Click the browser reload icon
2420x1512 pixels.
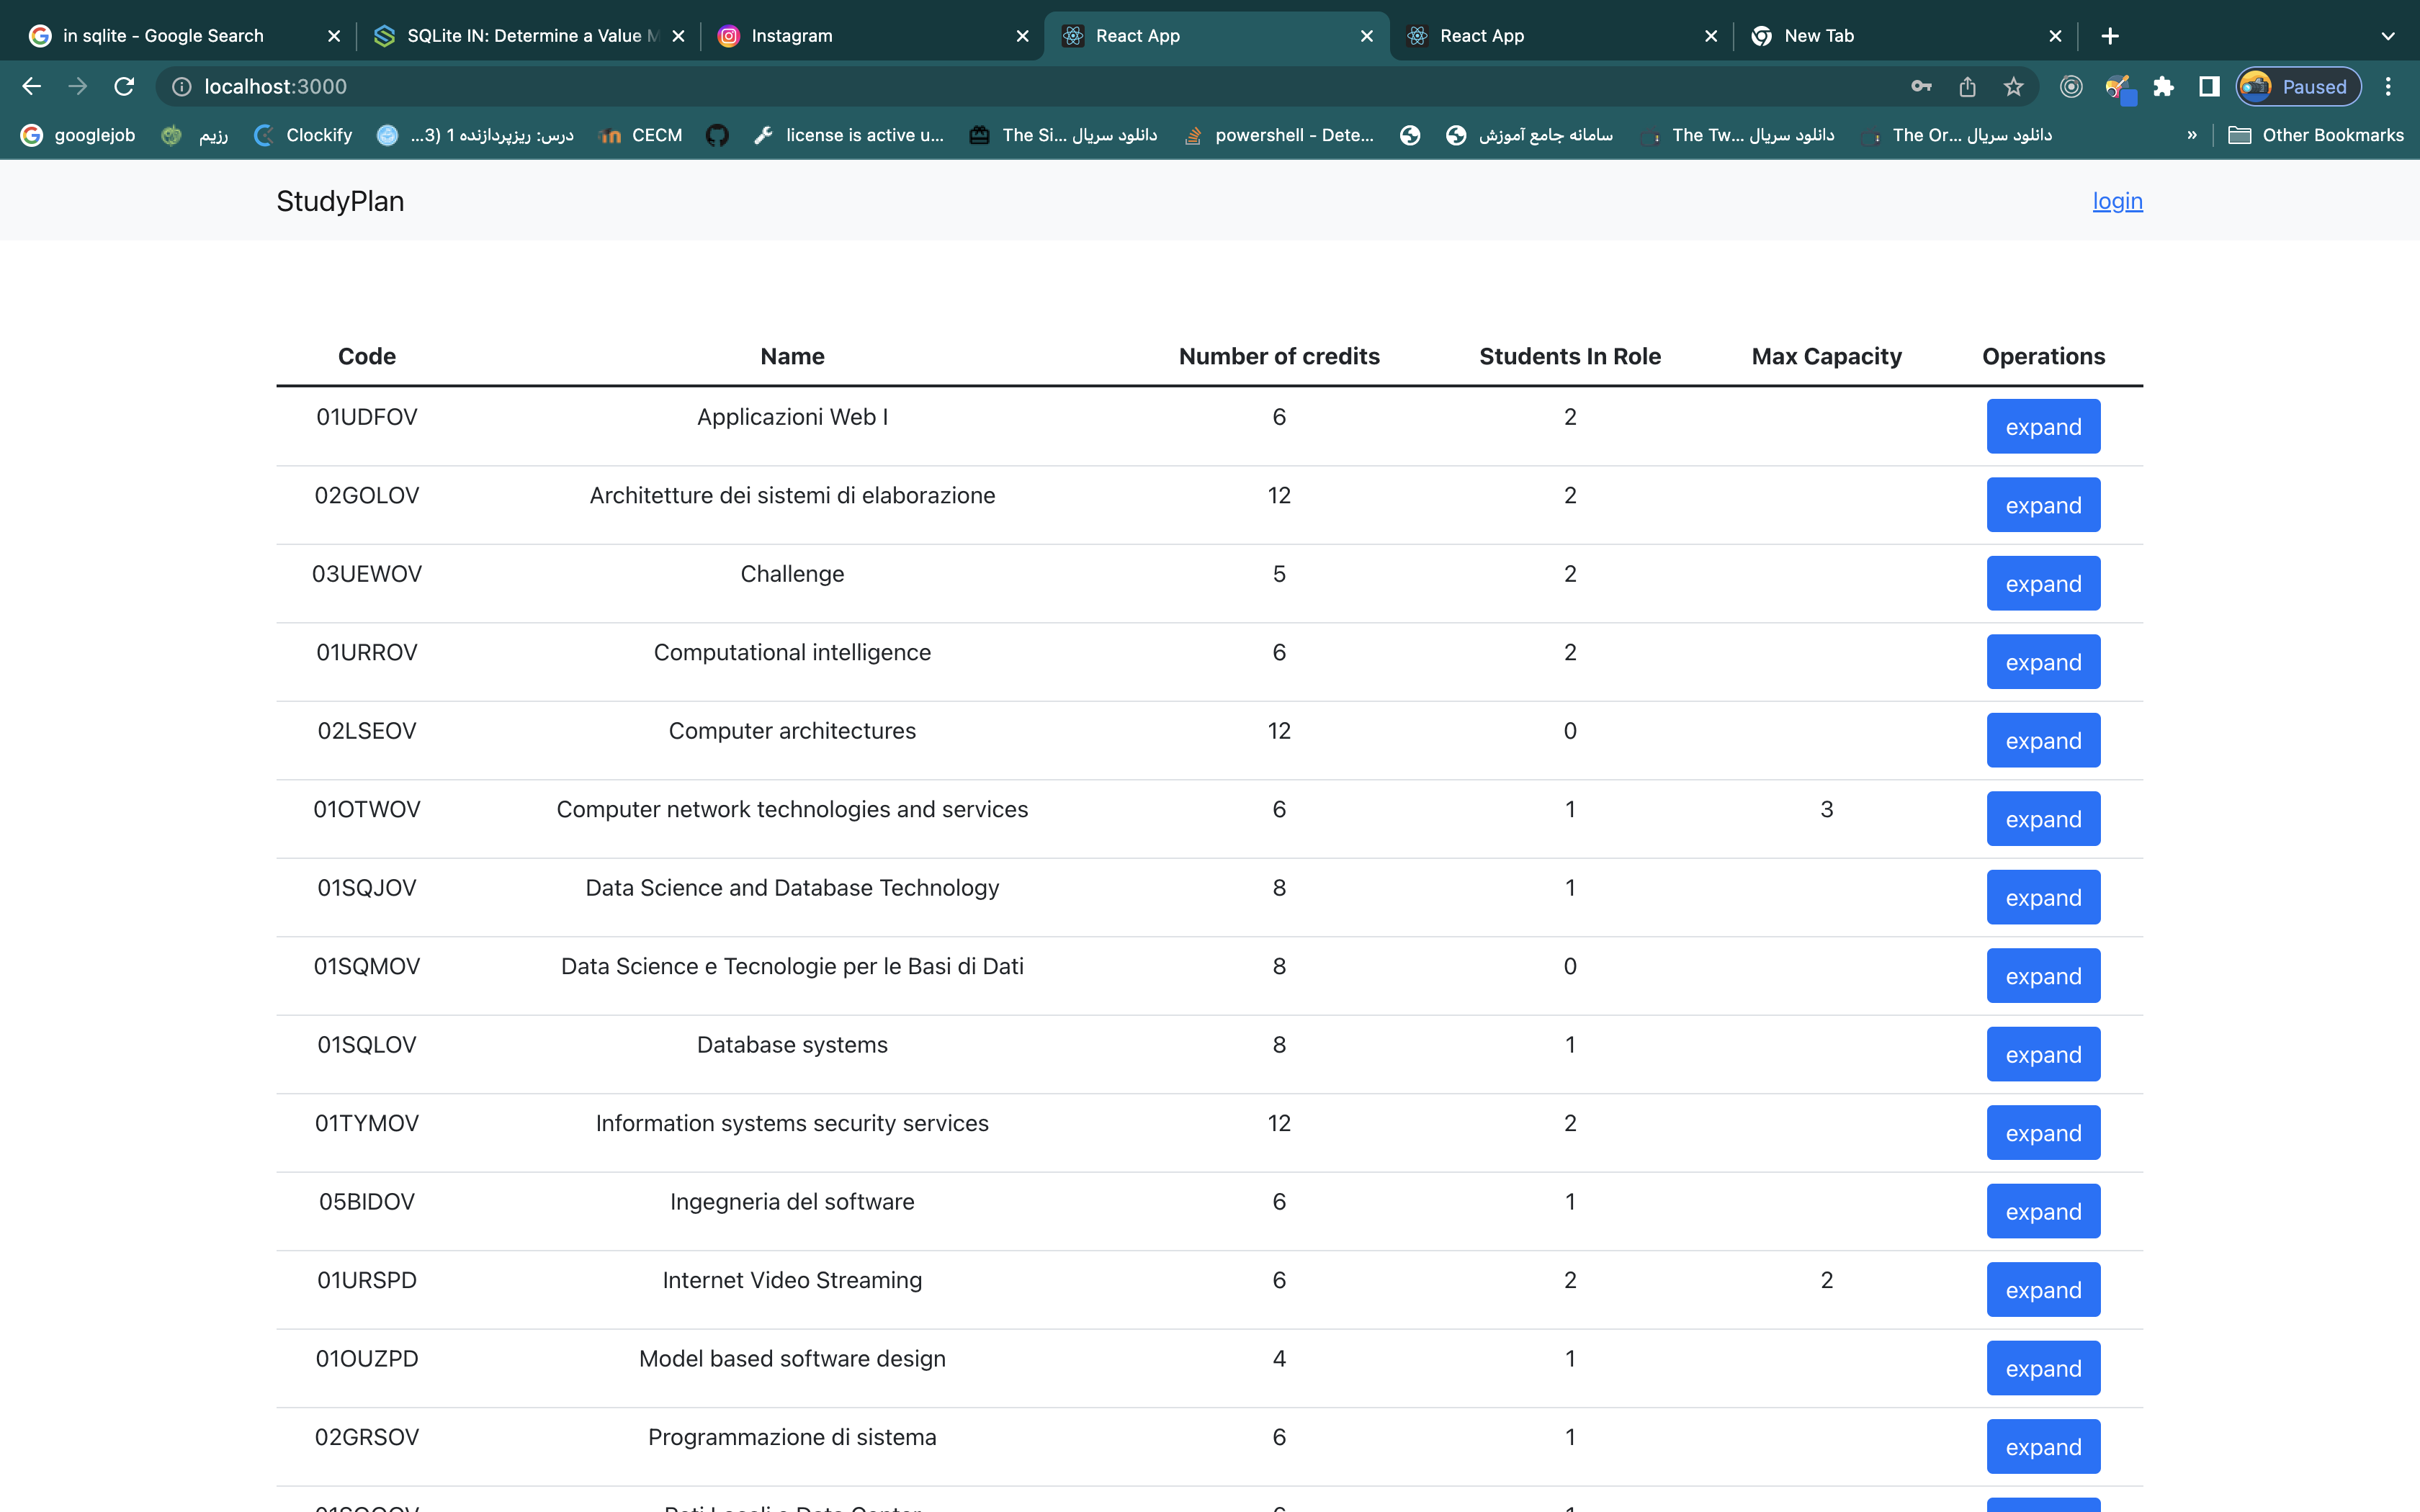pyautogui.click(x=124, y=87)
